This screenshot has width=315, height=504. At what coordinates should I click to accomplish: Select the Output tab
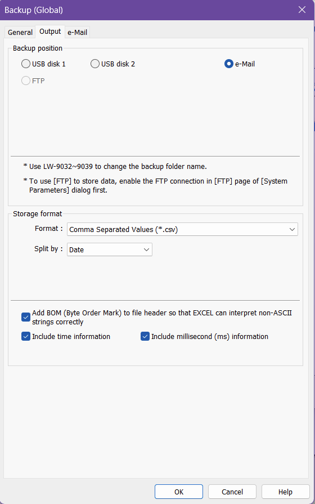coord(50,32)
